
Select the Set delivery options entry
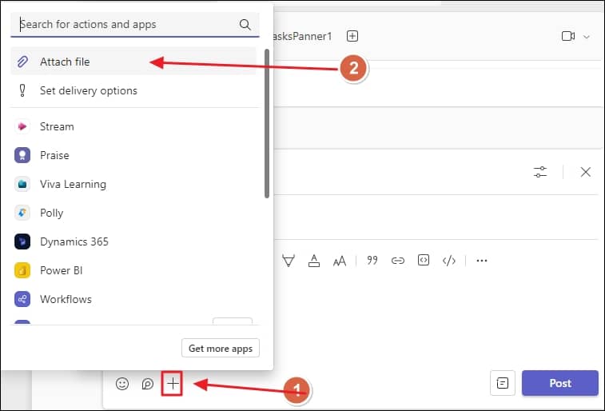tap(133, 90)
